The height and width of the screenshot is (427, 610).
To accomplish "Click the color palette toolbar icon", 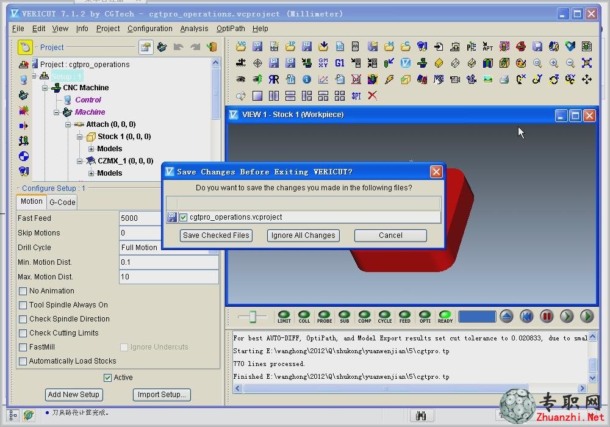I will click(x=520, y=63).
